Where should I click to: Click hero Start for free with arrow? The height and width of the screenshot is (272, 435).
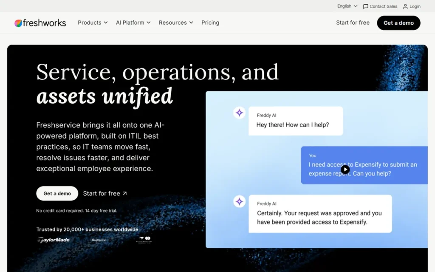(x=105, y=193)
